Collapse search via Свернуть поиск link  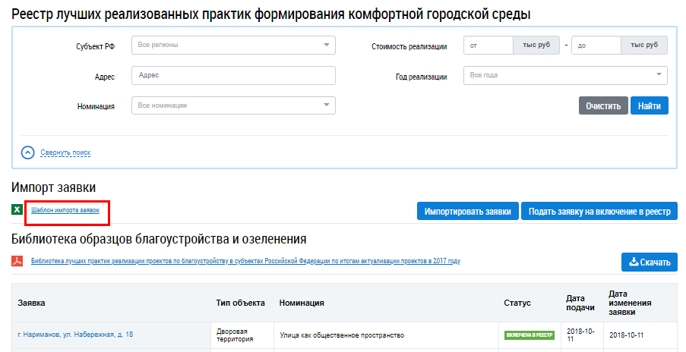(65, 152)
